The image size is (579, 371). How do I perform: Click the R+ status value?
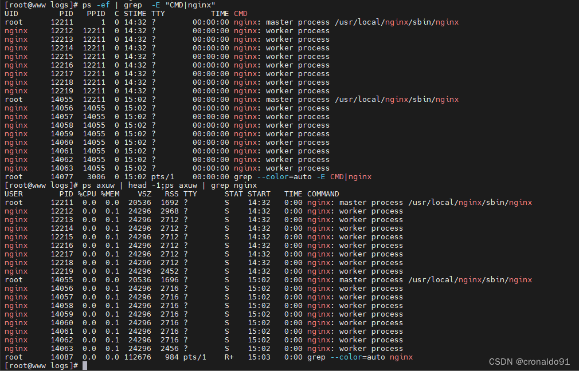[229, 357]
